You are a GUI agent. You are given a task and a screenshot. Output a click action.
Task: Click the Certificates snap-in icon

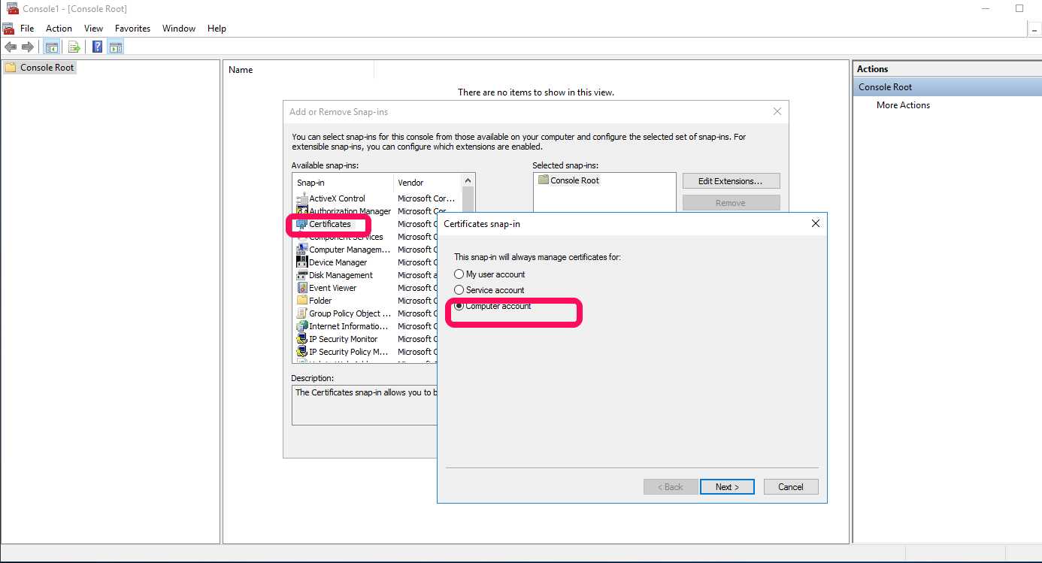coord(302,224)
